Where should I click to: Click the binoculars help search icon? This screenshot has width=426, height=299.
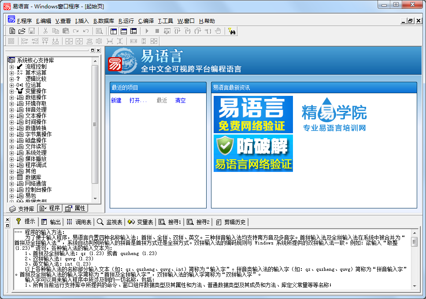point(232,31)
